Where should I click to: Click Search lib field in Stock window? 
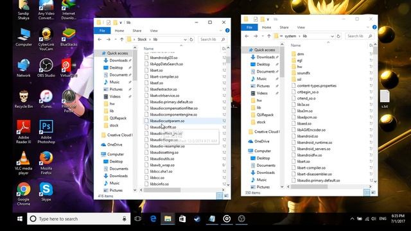point(213,39)
